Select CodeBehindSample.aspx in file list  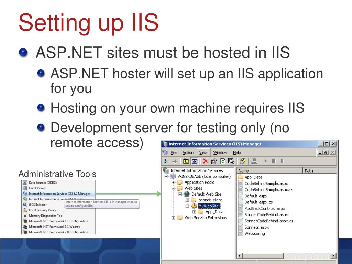point(266,183)
